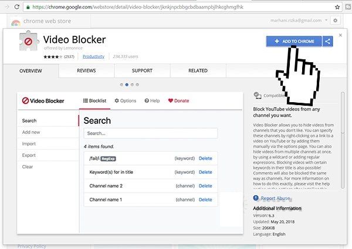Click the browser forward arrow
Screen dimensions: 352x249
coord(7,7)
